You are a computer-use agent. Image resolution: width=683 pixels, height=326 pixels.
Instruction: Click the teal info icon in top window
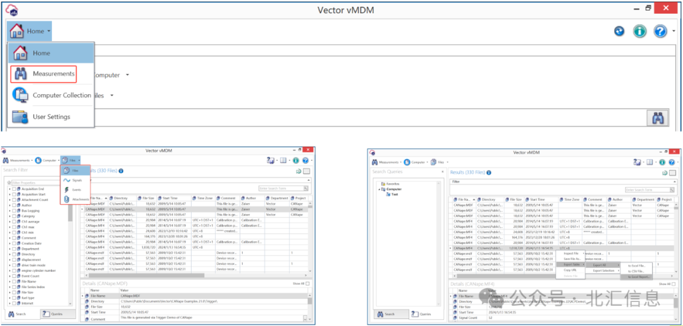pos(639,31)
